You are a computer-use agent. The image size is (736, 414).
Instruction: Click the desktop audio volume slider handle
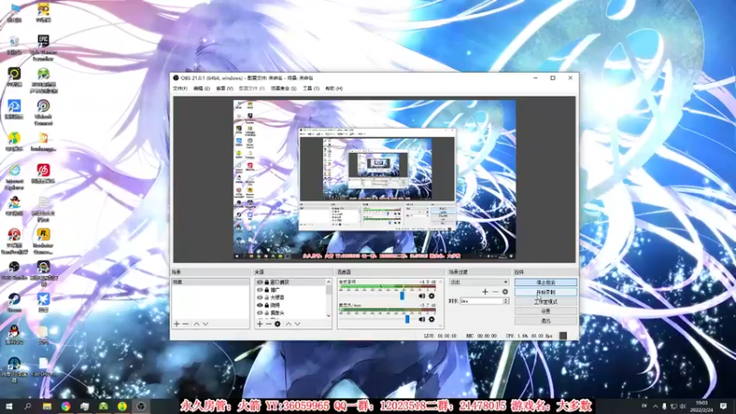(402, 295)
